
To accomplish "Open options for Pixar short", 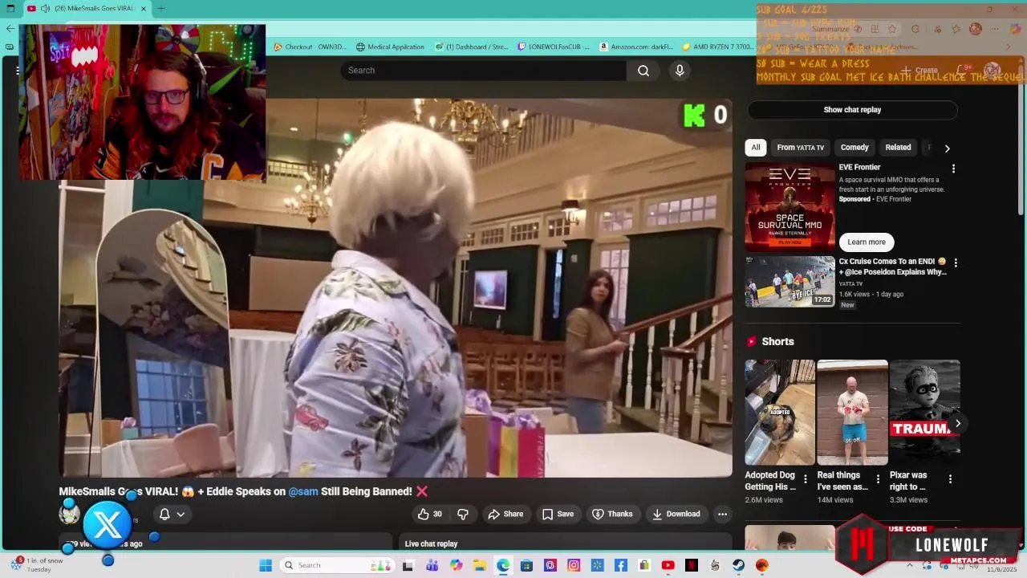I will coord(950,479).
